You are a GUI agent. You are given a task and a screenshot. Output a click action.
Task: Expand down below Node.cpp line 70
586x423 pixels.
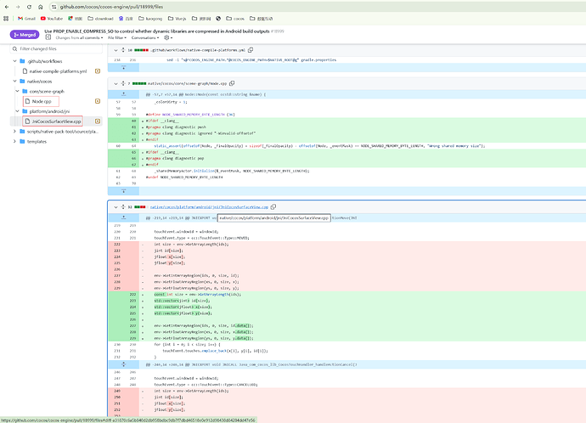click(124, 191)
